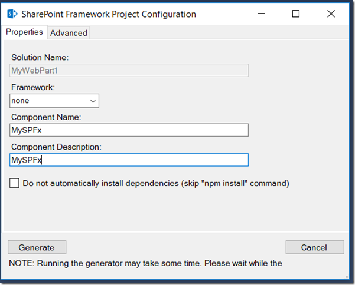This screenshot has width=355, height=285.
Task: Click the "Solution Name:" label
Action: (40, 58)
